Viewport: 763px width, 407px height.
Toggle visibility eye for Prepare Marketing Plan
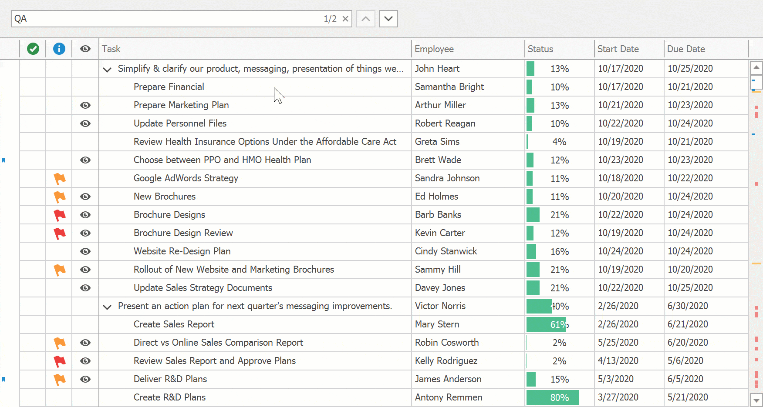pos(85,105)
